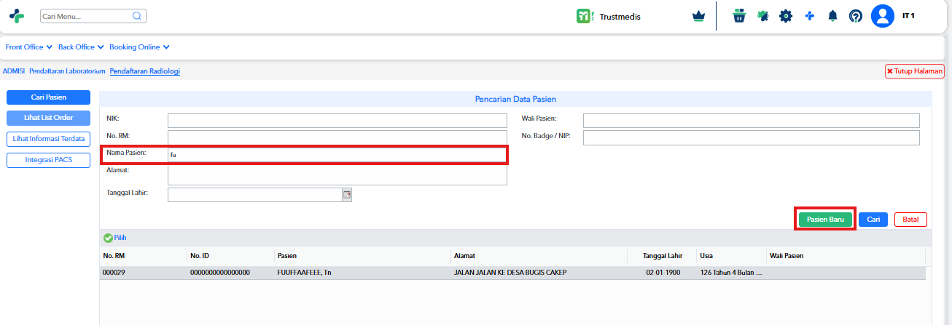Focus the Alamat text area
Image resolution: width=952 pixels, height=325 pixels.
(x=338, y=175)
